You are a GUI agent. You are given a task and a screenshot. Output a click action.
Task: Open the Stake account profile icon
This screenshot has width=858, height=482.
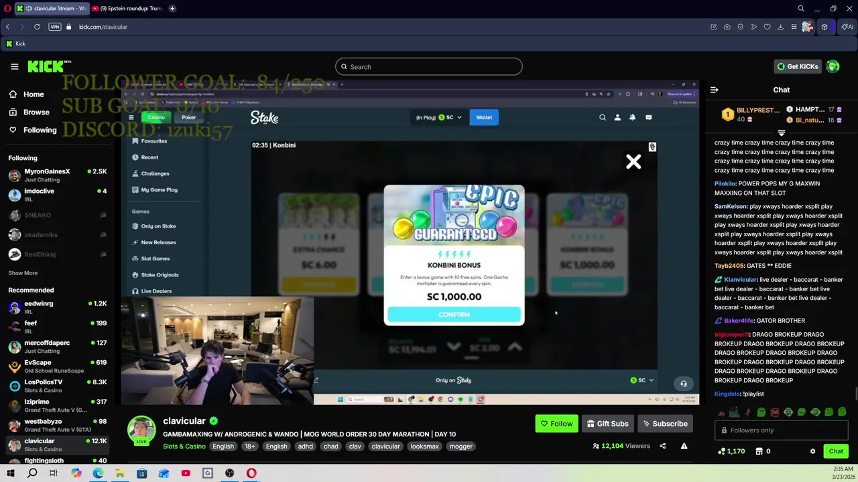617,117
